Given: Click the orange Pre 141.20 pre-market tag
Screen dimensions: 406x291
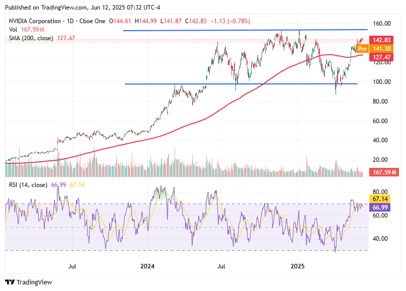Looking at the screenshot, I should pos(375,49).
